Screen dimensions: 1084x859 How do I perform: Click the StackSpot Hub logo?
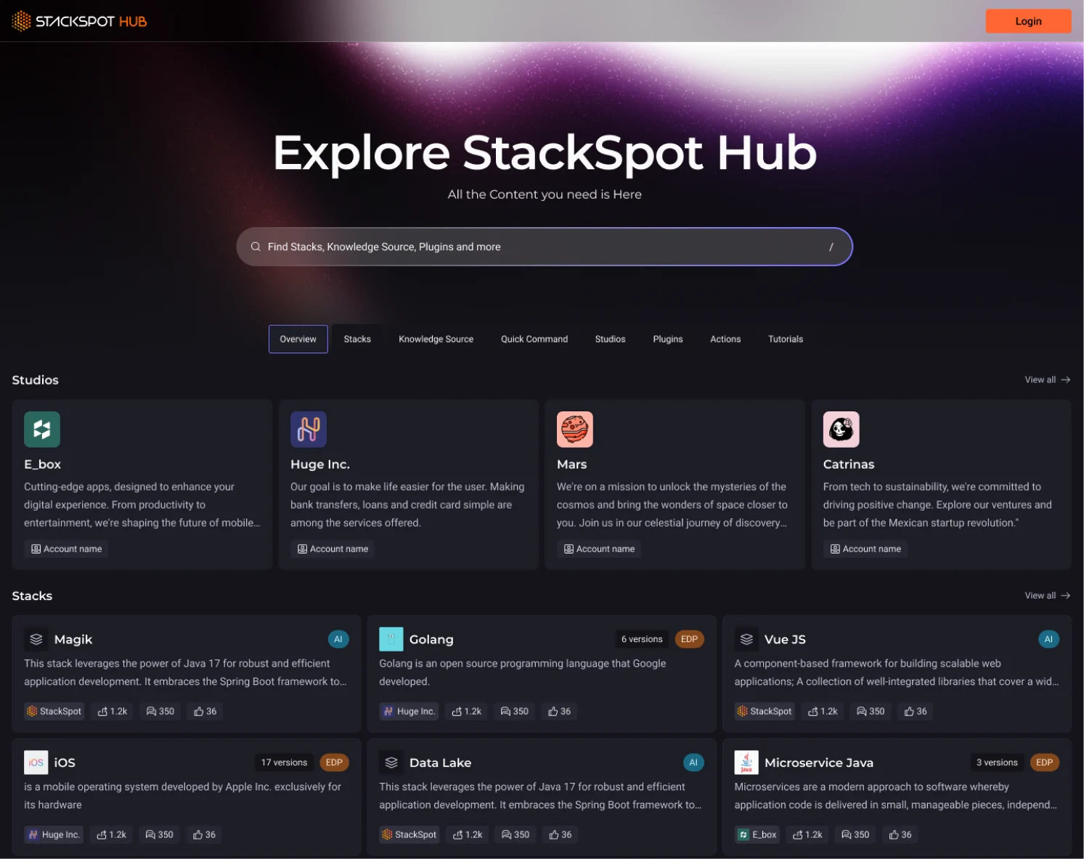pyautogui.click(x=79, y=21)
